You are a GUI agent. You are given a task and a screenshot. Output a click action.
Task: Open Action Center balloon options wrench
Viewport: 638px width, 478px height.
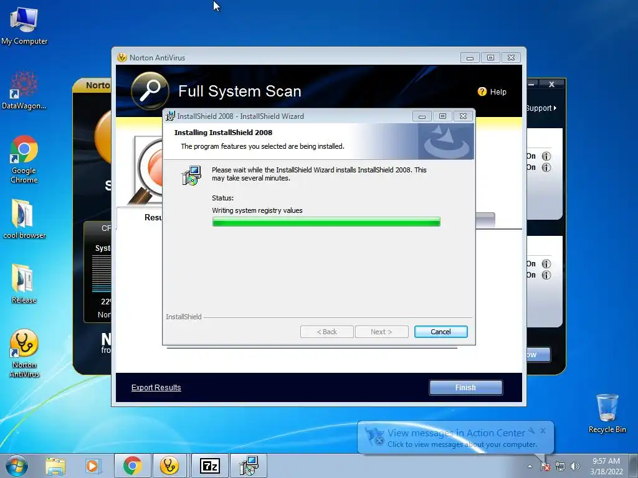point(531,431)
